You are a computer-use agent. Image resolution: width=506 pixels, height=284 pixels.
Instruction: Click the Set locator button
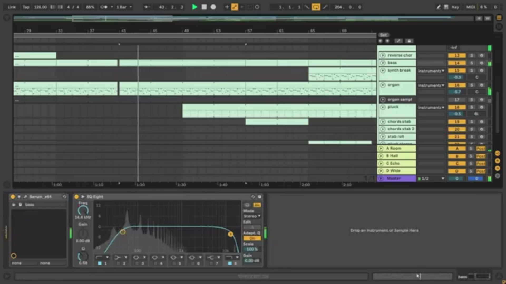(x=383, y=35)
